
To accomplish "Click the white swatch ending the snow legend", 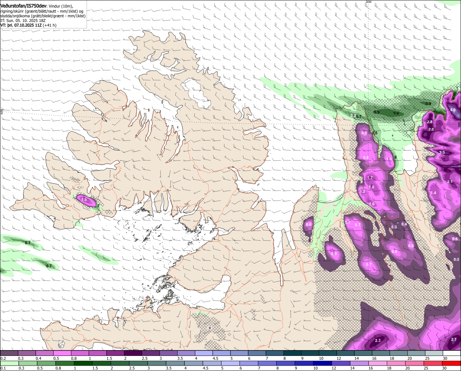I will [x=452, y=353].
